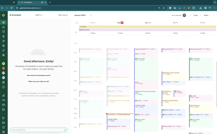Click the calendar owner profile avatar
Screen dimensions: 217x134
pos(184,15)
